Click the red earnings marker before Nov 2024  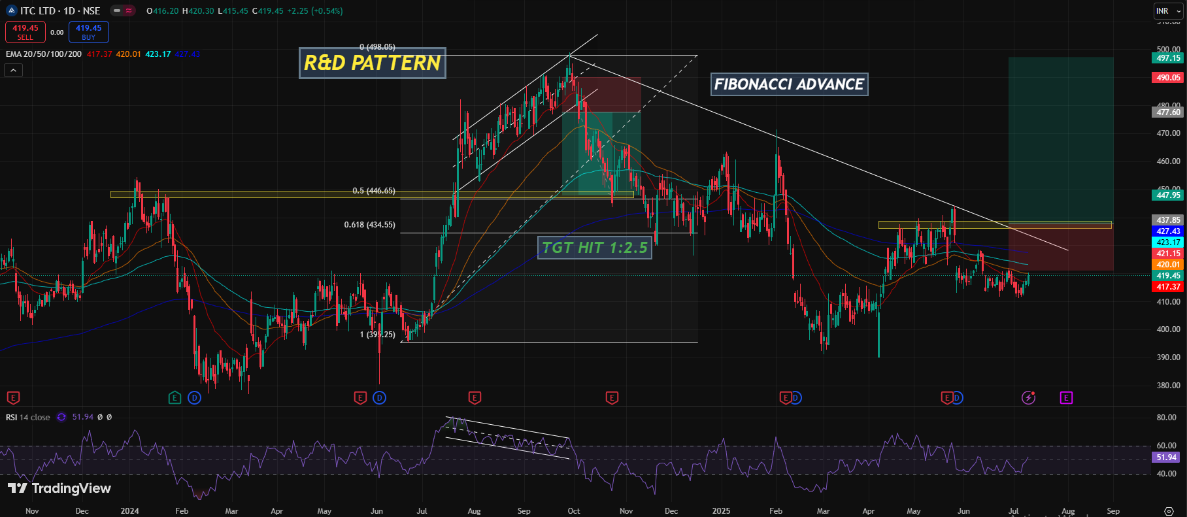[612, 397]
